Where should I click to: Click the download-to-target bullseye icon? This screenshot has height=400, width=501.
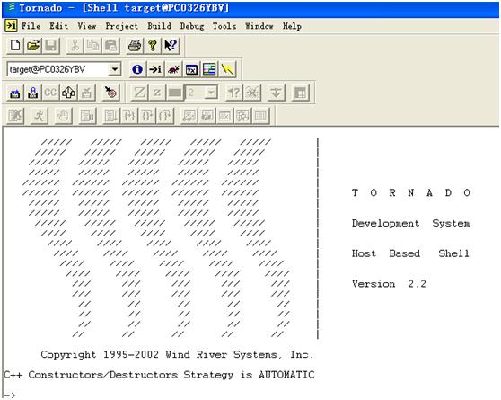[x=110, y=93]
